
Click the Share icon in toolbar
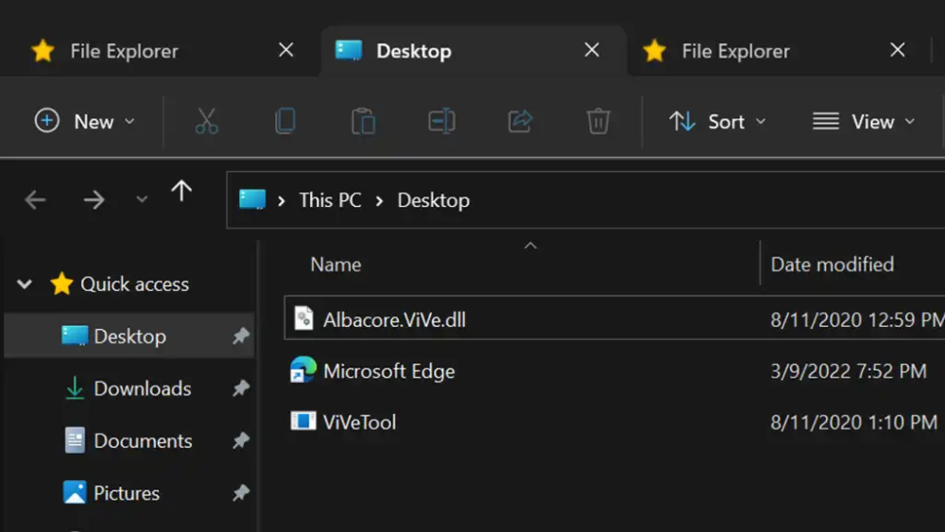tap(520, 121)
